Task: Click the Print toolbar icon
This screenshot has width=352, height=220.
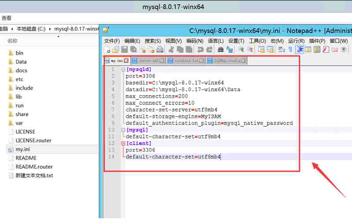Action: 160,50
